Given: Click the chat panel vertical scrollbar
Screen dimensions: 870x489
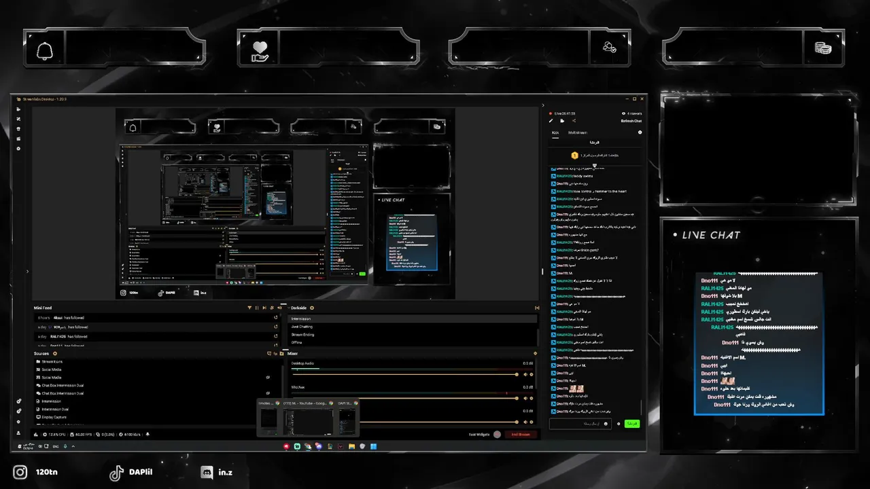Looking at the screenshot, I should tap(641, 407).
